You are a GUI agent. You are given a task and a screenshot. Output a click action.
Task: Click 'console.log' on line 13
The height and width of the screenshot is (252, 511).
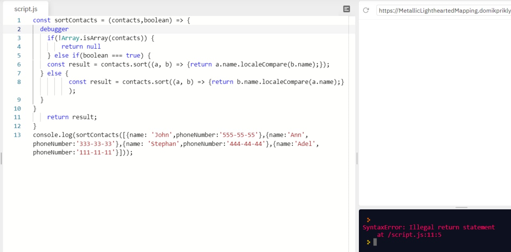coord(53,135)
